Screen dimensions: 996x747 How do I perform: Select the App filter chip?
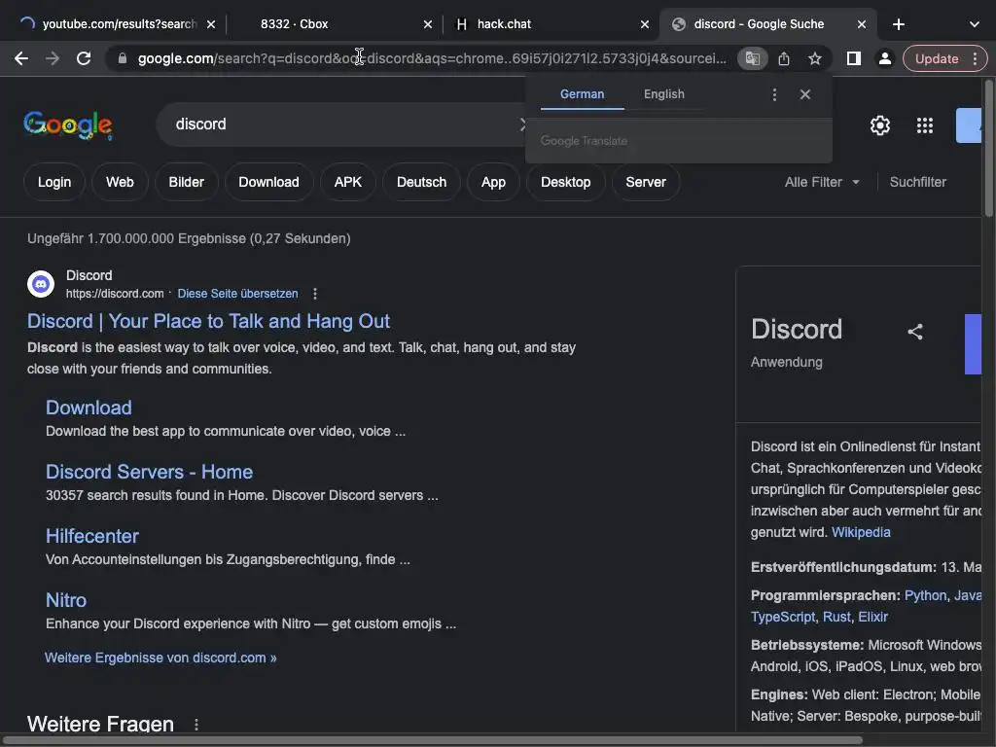(493, 182)
